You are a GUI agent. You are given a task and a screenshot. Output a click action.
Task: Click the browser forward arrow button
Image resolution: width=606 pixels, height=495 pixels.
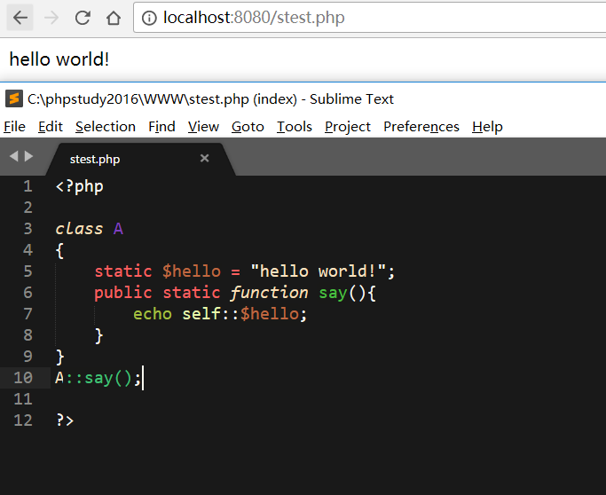click(x=52, y=18)
